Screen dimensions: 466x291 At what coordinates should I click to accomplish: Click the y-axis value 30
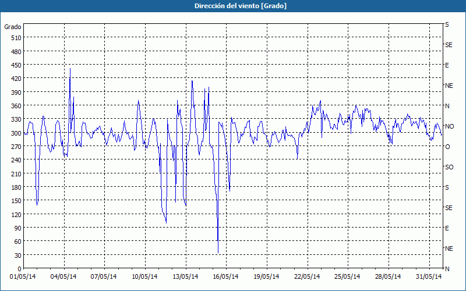click(18, 255)
